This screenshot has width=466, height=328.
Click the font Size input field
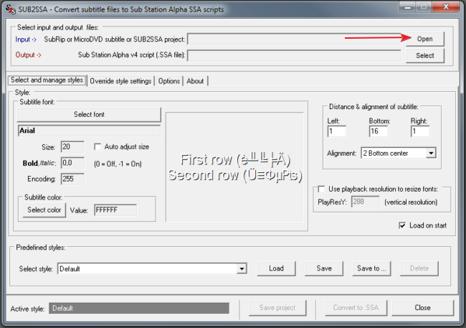[72, 146]
